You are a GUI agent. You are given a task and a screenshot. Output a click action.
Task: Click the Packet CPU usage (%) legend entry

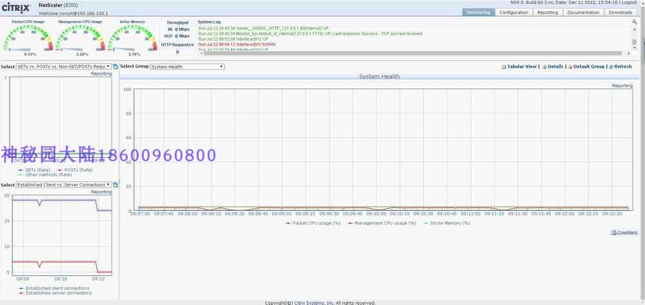coord(313,223)
